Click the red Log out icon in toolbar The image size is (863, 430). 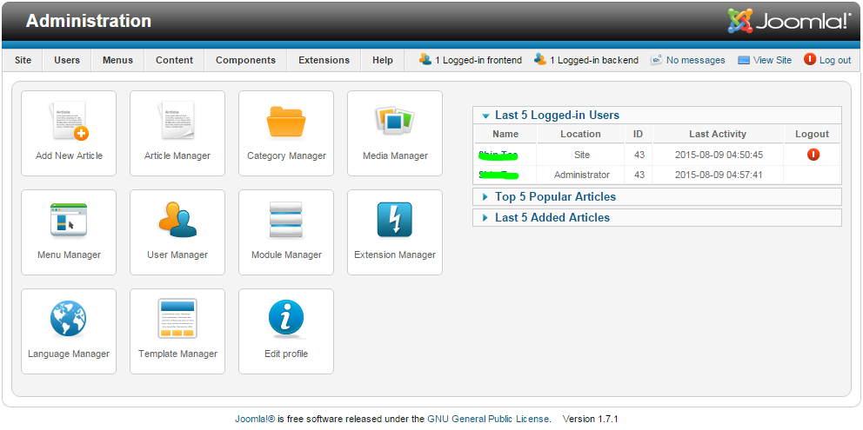tap(810, 59)
